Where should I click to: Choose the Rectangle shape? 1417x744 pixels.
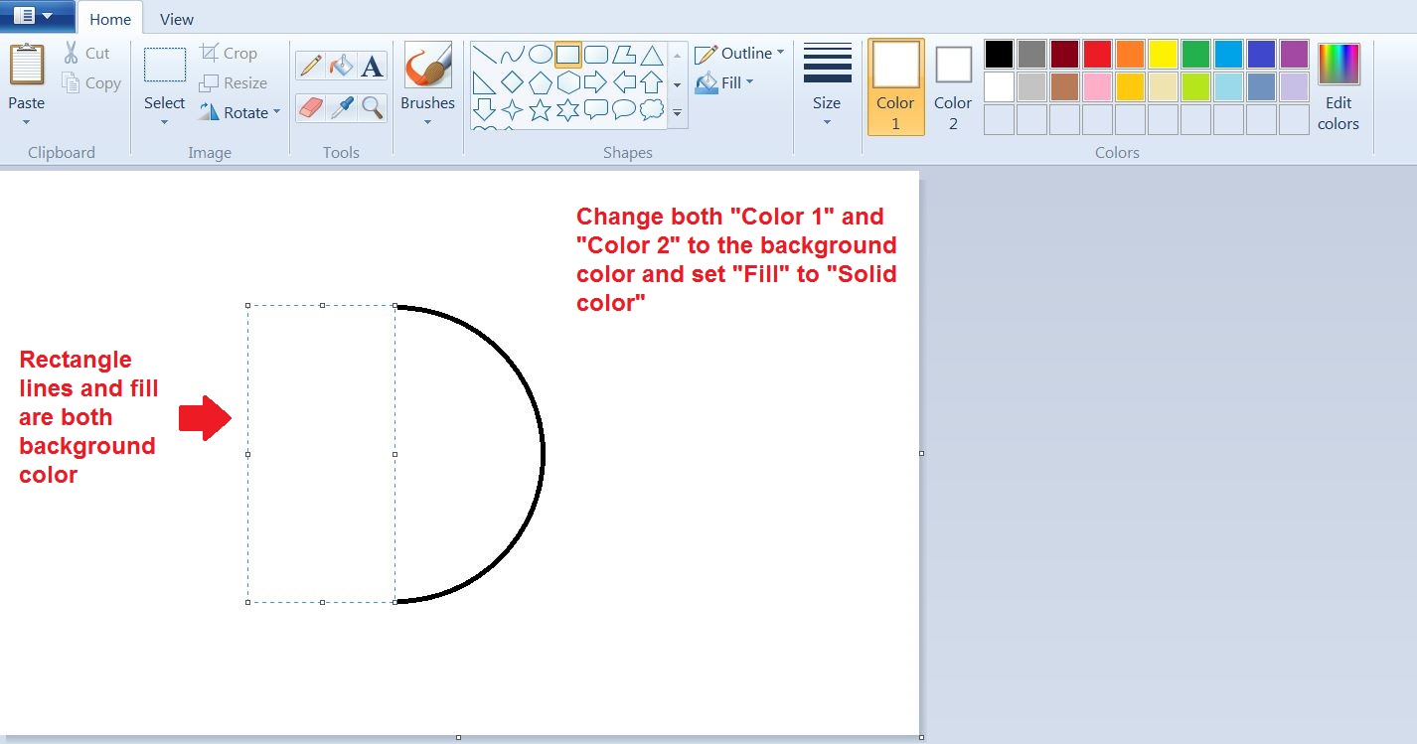click(567, 54)
